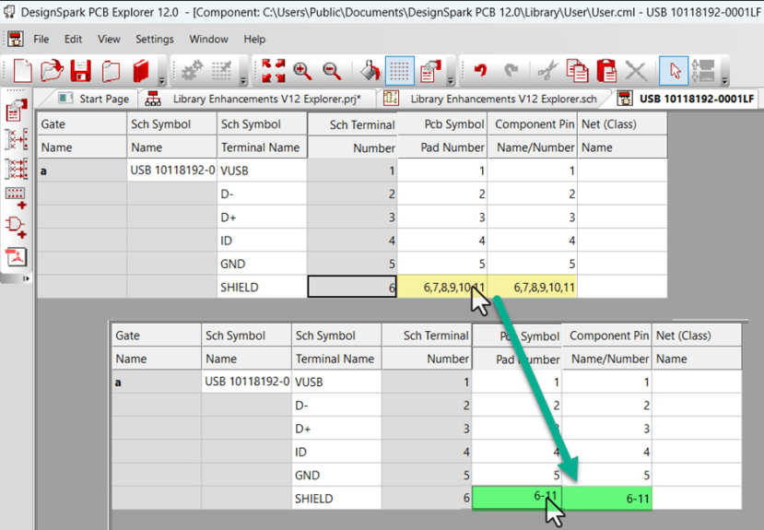The width and height of the screenshot is (764, 530).
Task: Click the Paste clipboard icon
Action: tap(606, 71)
